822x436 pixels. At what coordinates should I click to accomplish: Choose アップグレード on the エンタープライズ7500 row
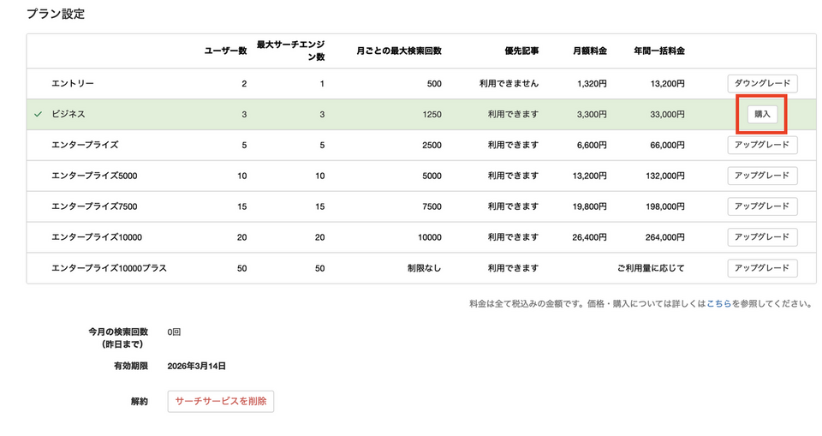point(762,206)
